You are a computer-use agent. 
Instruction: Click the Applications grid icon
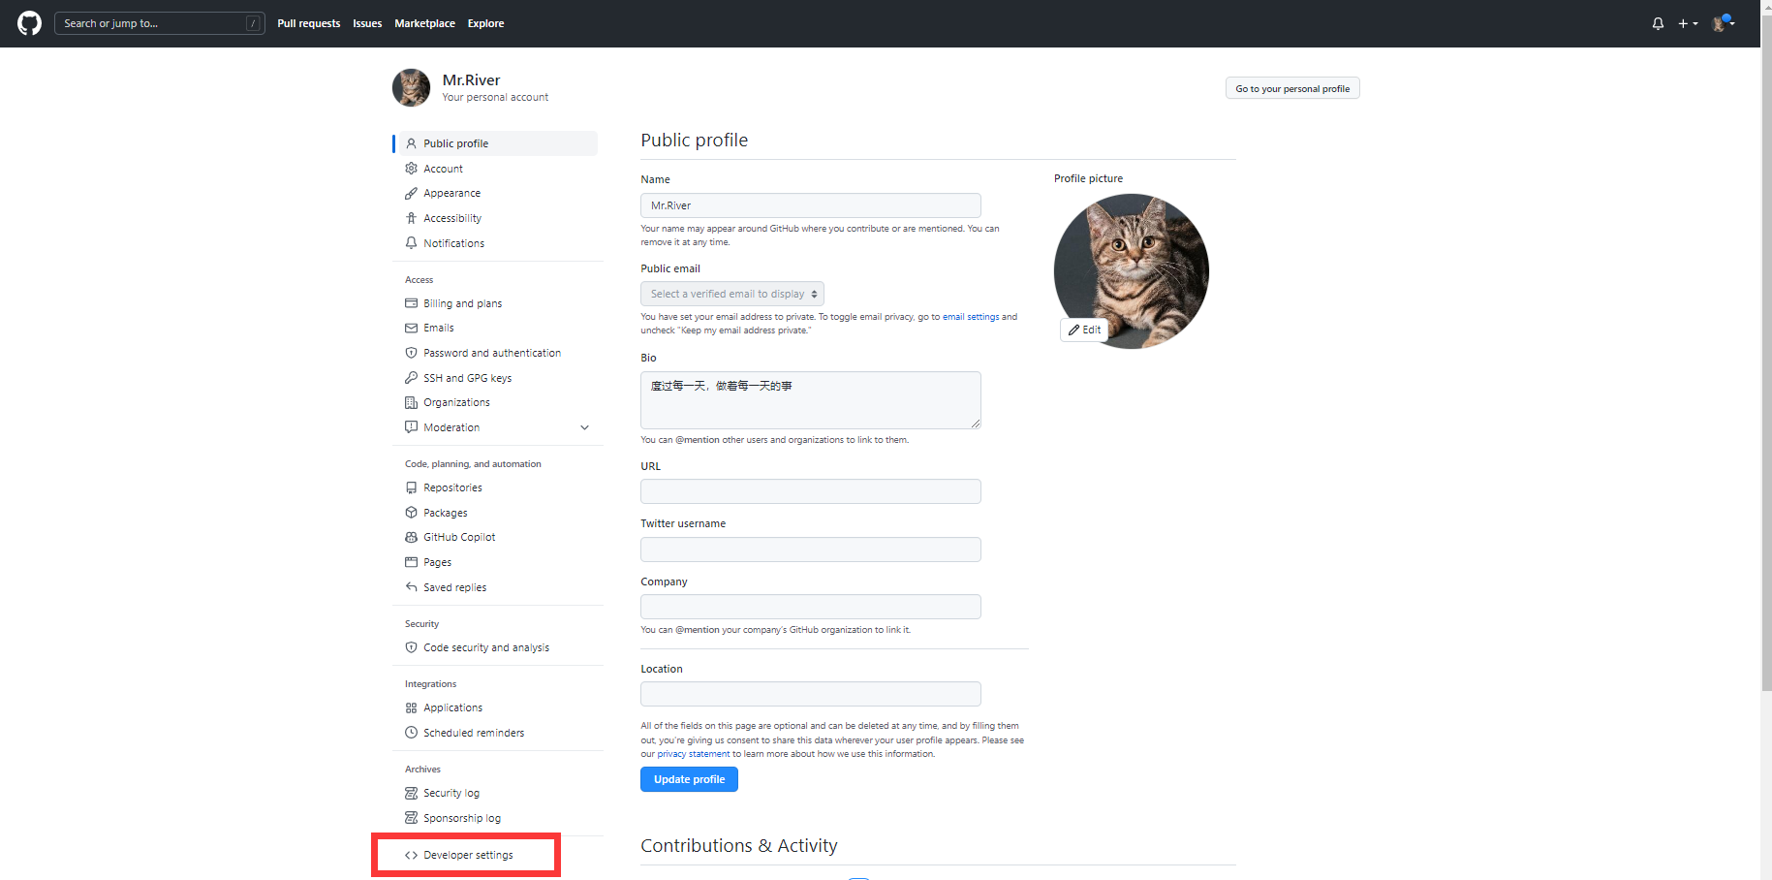(411, 707)
